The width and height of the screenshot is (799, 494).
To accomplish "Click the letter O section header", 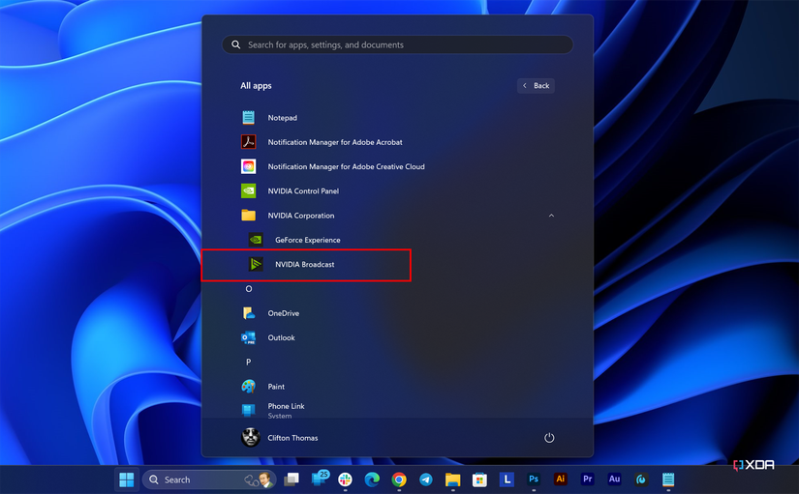I will click(249, 289).
